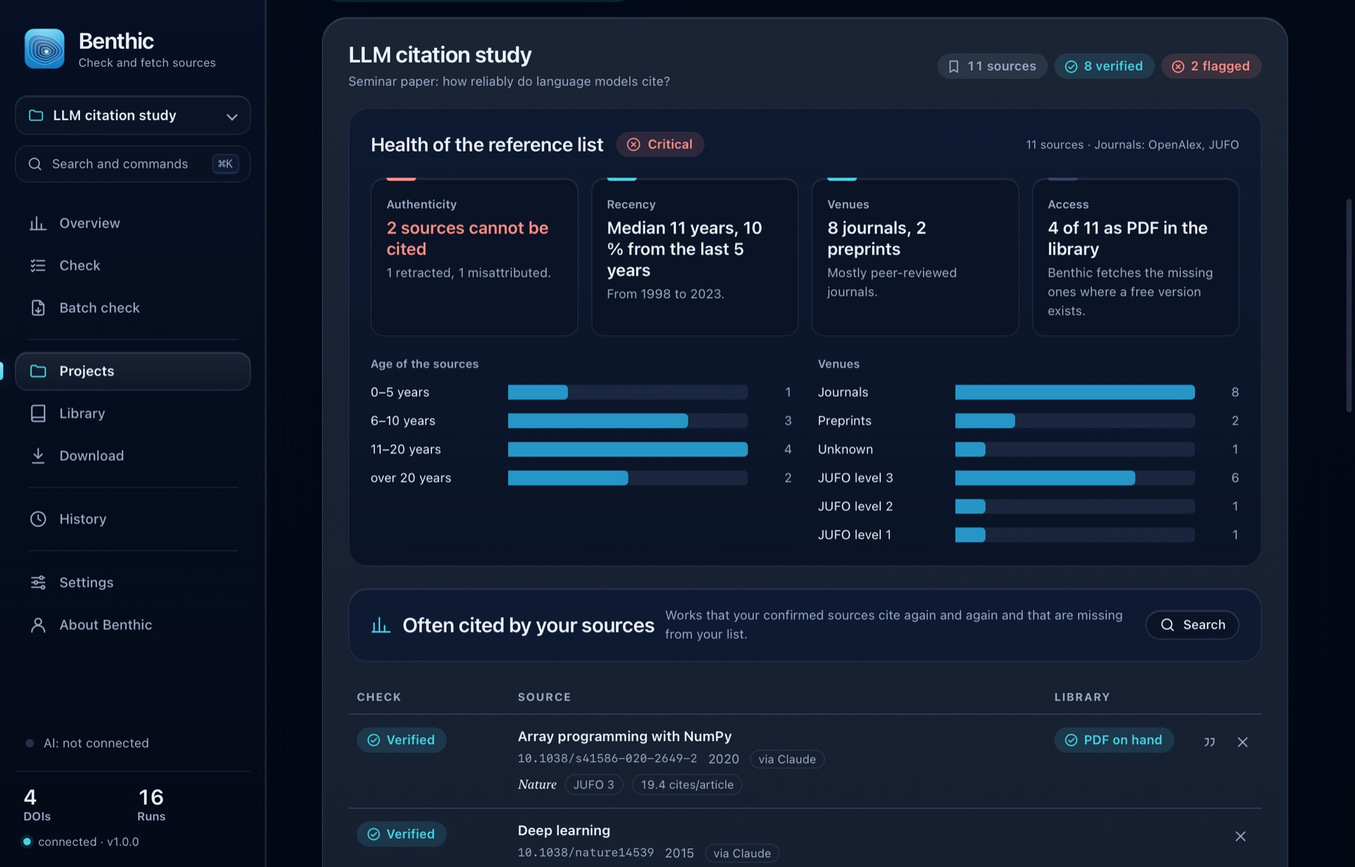Image resolution: width=1355 pixels, height=867 pixels.
Task: Click the 19.4 cites/article tag
Action: point(687,784)
